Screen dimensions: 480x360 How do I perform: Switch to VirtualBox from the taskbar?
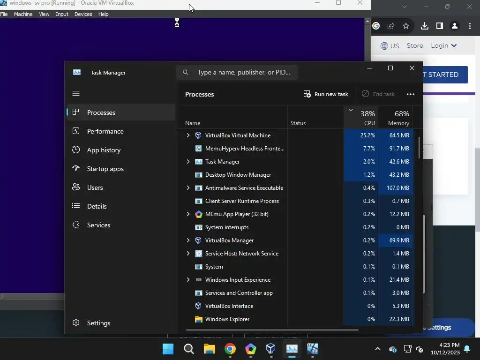(271, 349)
